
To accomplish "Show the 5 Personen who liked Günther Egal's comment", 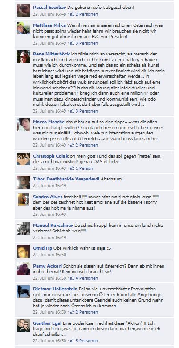I will 87,340.
